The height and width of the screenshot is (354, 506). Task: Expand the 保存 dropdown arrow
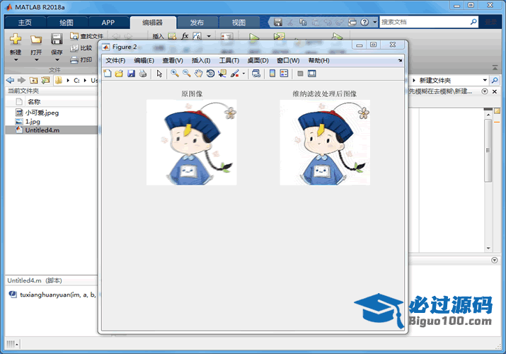[x=57, y=60]
